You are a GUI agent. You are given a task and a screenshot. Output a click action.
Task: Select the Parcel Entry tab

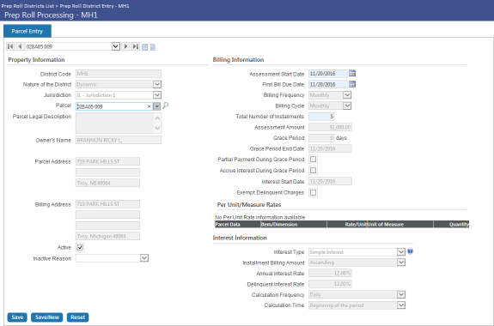click(27, 31)
